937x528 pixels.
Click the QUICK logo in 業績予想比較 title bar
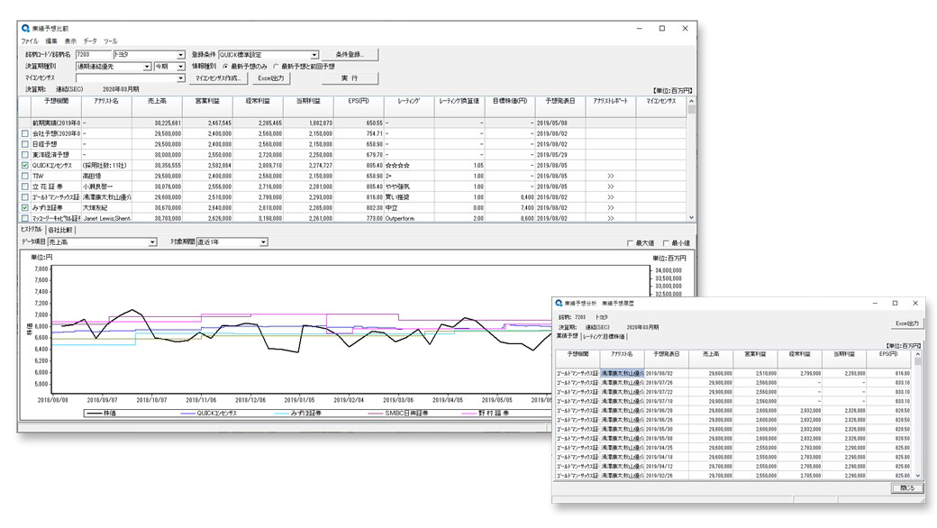[x=25, y=28]
